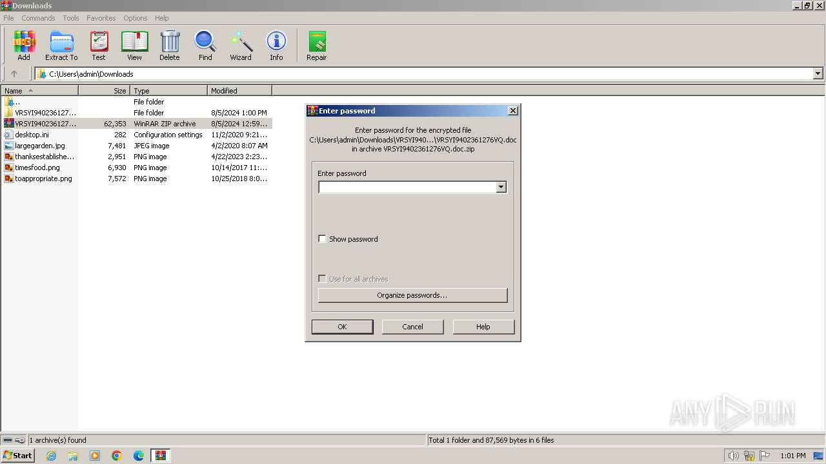Select the VRSYI940236127 File folder row
This screenshot has width=826, height=464.
coord(137,113)
